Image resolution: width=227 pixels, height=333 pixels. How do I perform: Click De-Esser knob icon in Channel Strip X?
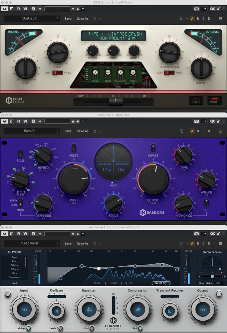[57, 311]
